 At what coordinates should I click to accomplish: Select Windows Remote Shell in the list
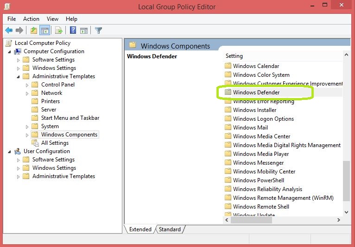[x=261, y=207]
